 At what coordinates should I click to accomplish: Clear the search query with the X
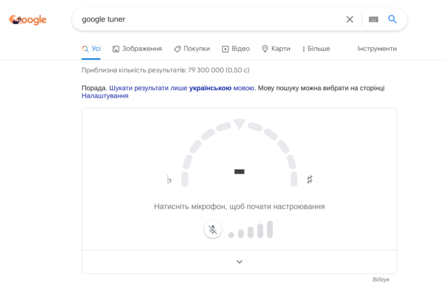point(350,19)
